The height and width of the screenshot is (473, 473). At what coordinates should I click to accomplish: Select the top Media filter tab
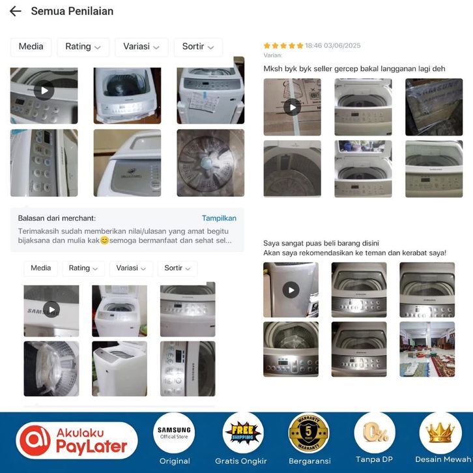[x=31, y=47]
